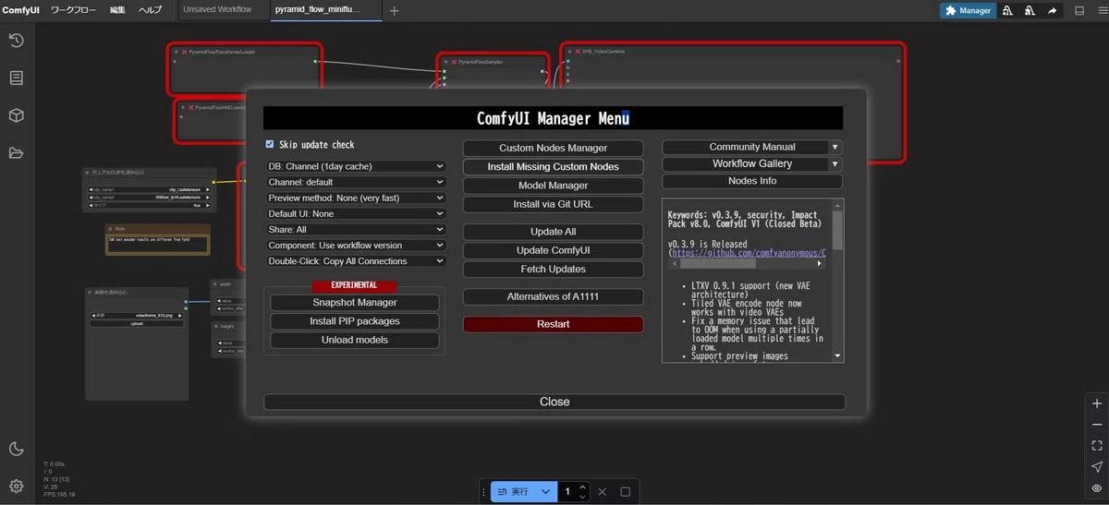
Task: Click the news panel vertical scrollbar
Action: (837, 231)
